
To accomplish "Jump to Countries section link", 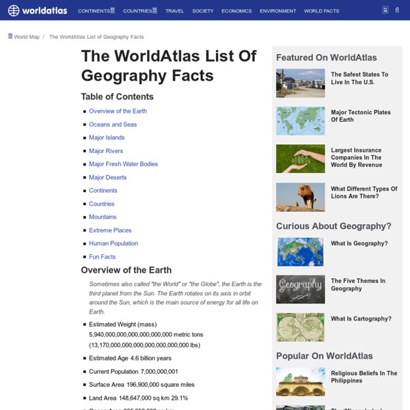I will (102, 204).
